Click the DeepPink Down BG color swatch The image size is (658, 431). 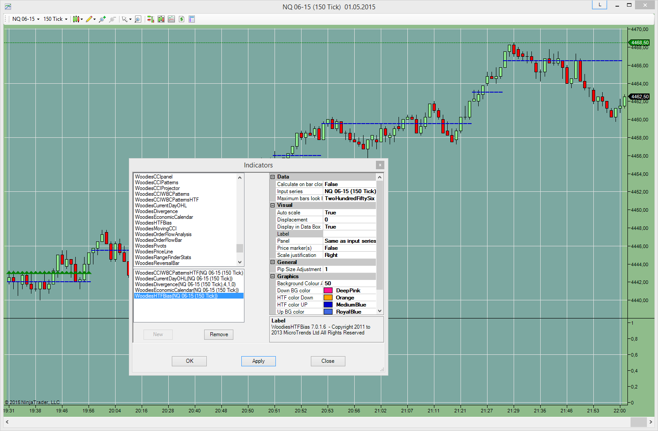[328, 291]
